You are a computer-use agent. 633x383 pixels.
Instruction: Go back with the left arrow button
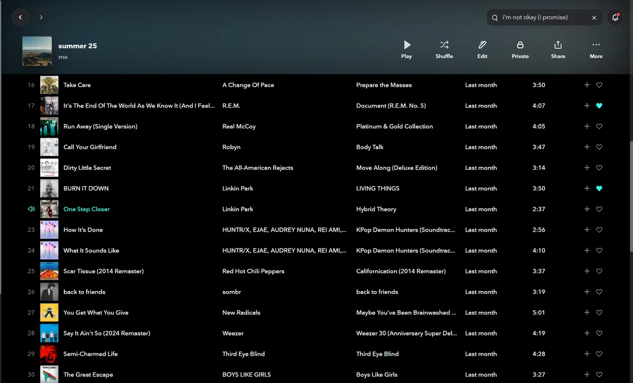pos(20,17)
